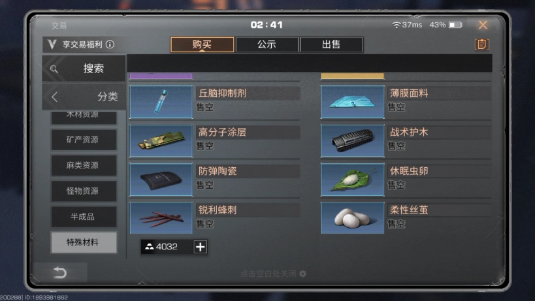Image resolution: width=535 pixels, height=301 pixels.
Task: Click the settings gear by 点击空白处关闭
Action: [302, 274]
